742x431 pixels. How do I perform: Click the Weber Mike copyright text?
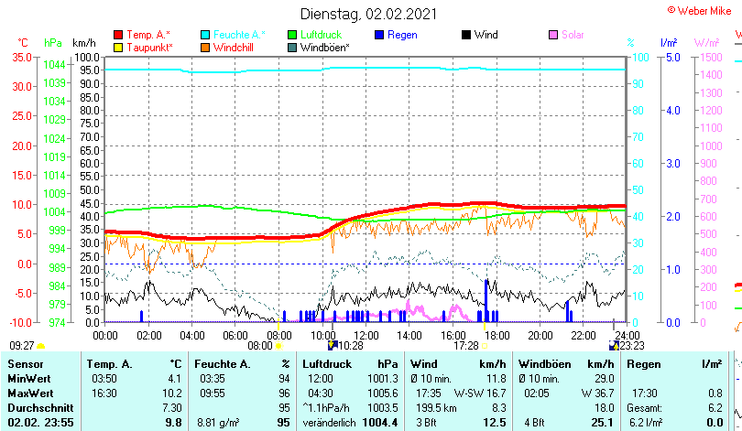click(x=703, y=10)
